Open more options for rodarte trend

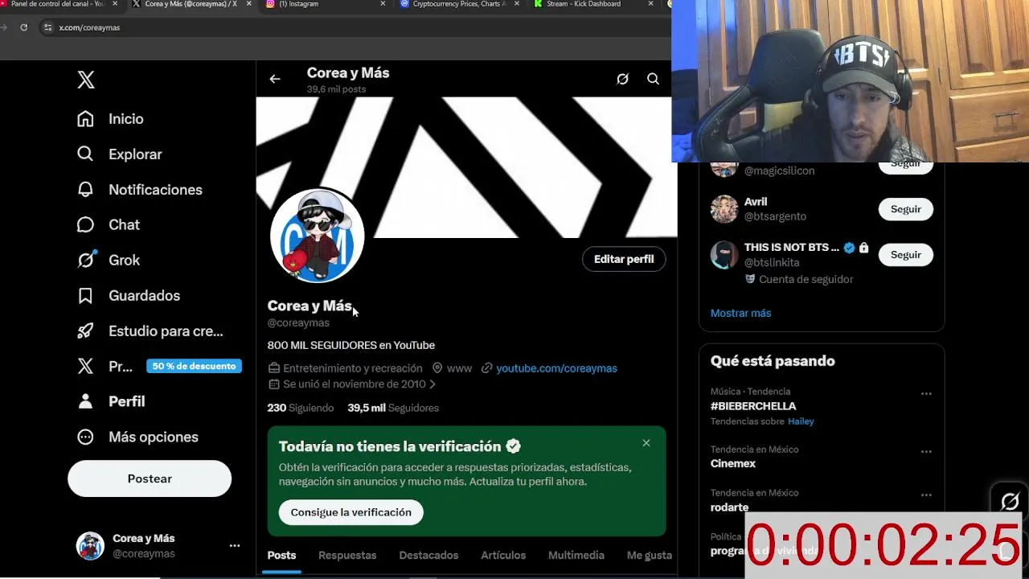(926, 495)
